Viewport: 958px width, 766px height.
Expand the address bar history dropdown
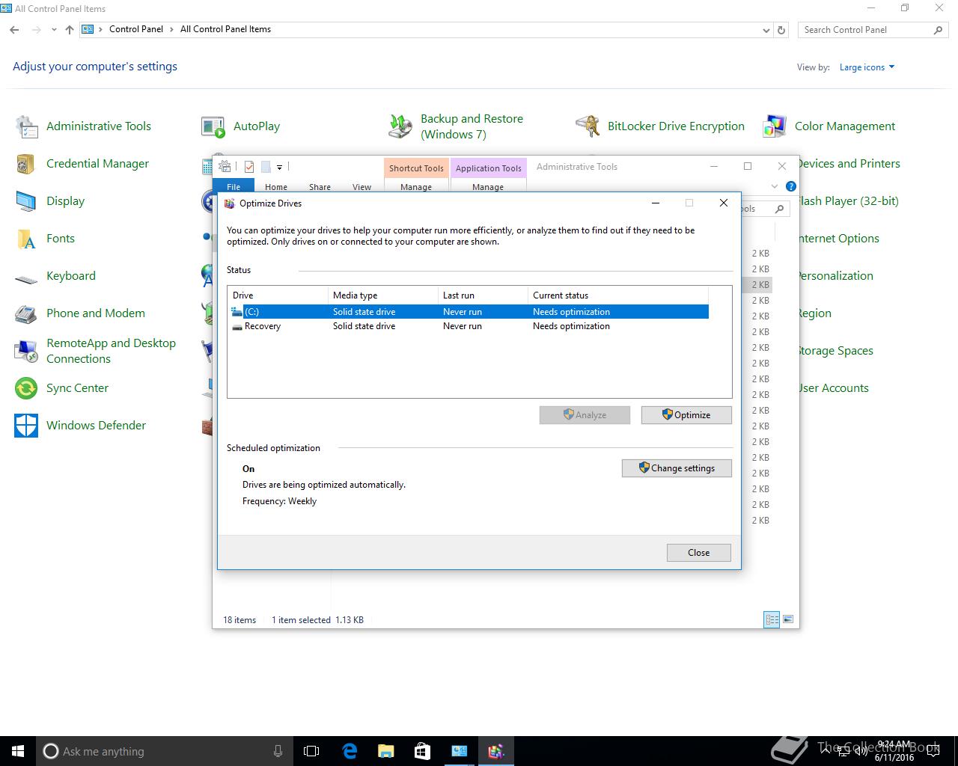click(x=766, y=31)
